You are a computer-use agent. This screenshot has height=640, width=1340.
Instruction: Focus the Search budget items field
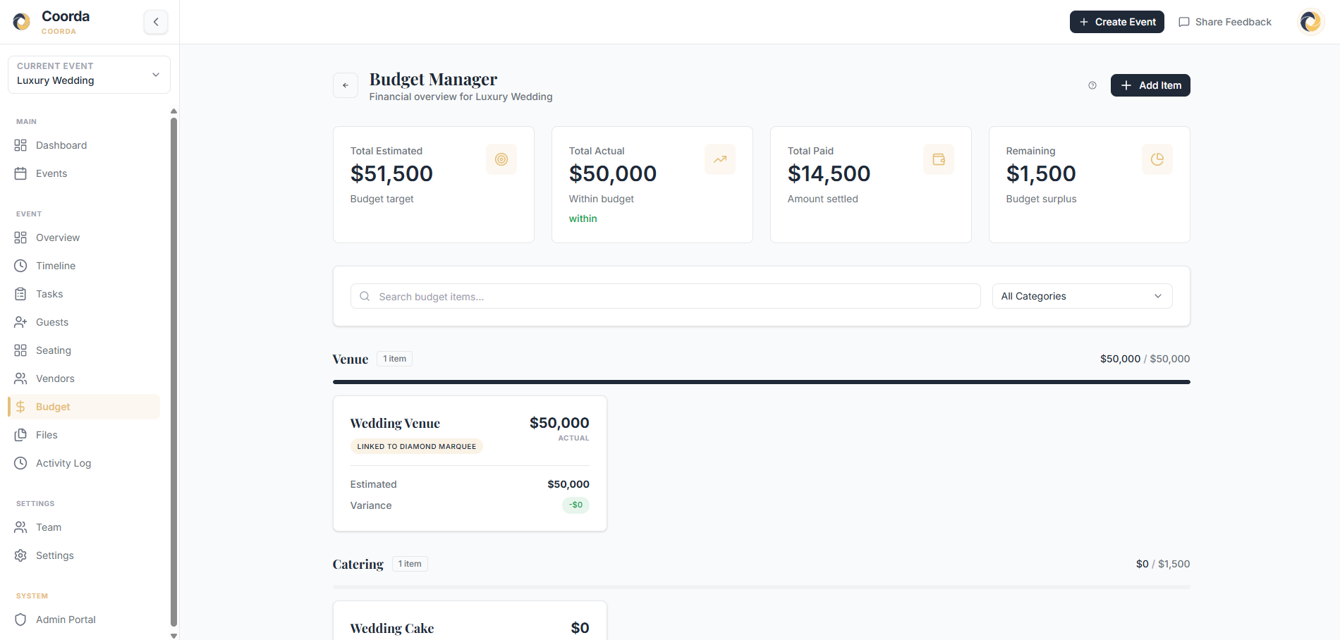pos(665,296)
